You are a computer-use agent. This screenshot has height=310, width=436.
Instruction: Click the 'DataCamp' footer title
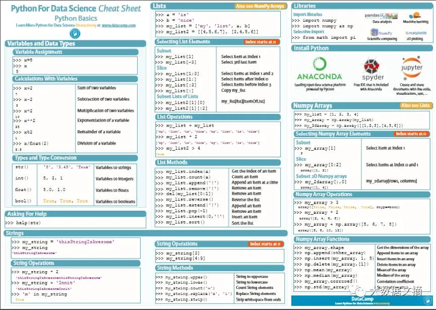[362, 299]
